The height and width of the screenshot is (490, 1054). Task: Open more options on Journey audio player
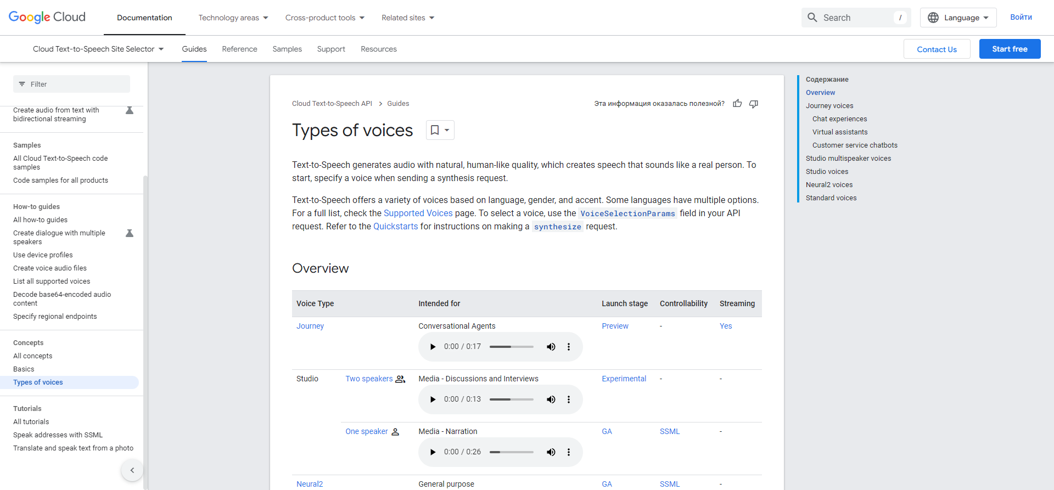click(569, 347)
